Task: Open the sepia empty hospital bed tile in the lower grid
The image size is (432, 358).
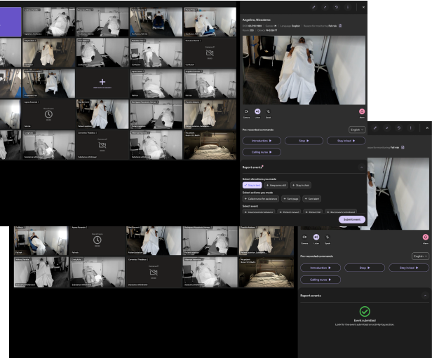Action: point(266,273)
